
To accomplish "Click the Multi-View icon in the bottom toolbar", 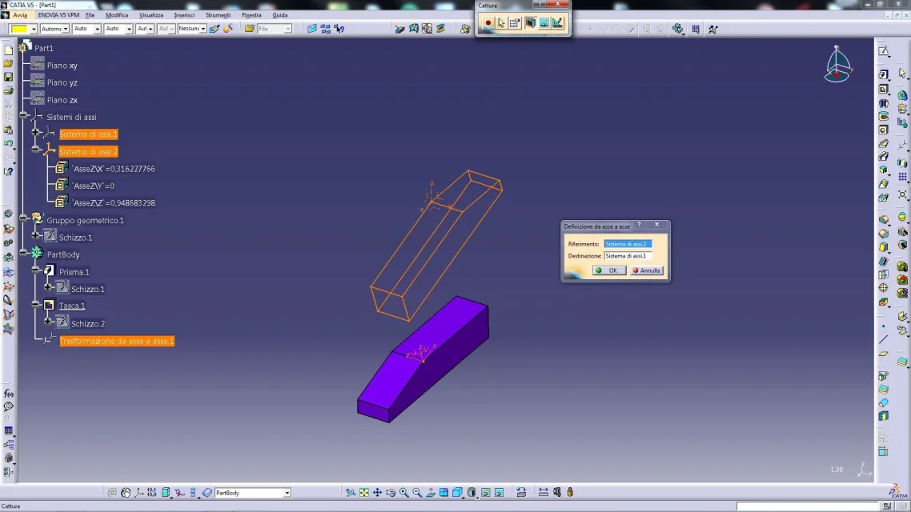I will (x=443, y=493).
